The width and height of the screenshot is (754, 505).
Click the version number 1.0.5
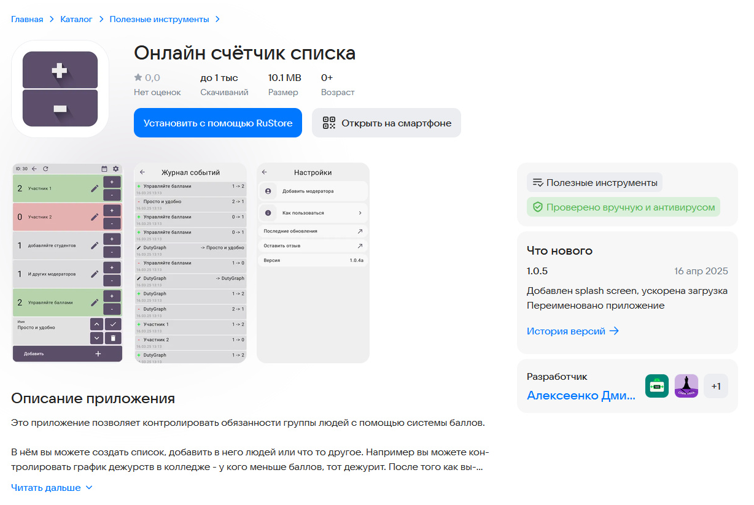click(537, 271)
